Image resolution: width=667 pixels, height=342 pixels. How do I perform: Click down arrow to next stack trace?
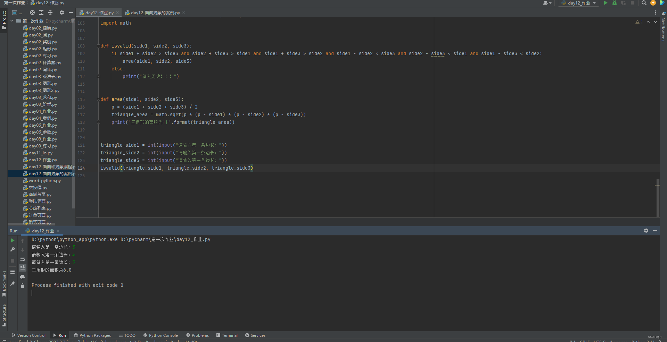point(23,249)
